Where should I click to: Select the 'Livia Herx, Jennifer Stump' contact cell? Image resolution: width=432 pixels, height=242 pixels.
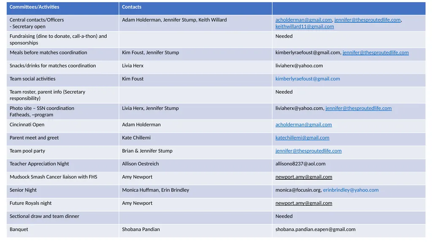click(x=196, y=112)
